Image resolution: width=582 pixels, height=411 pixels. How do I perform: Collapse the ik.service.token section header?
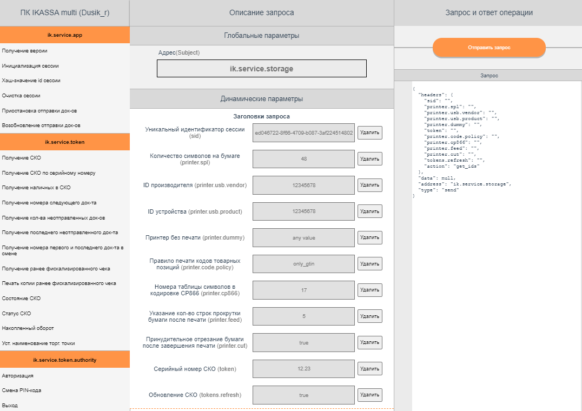65,142
